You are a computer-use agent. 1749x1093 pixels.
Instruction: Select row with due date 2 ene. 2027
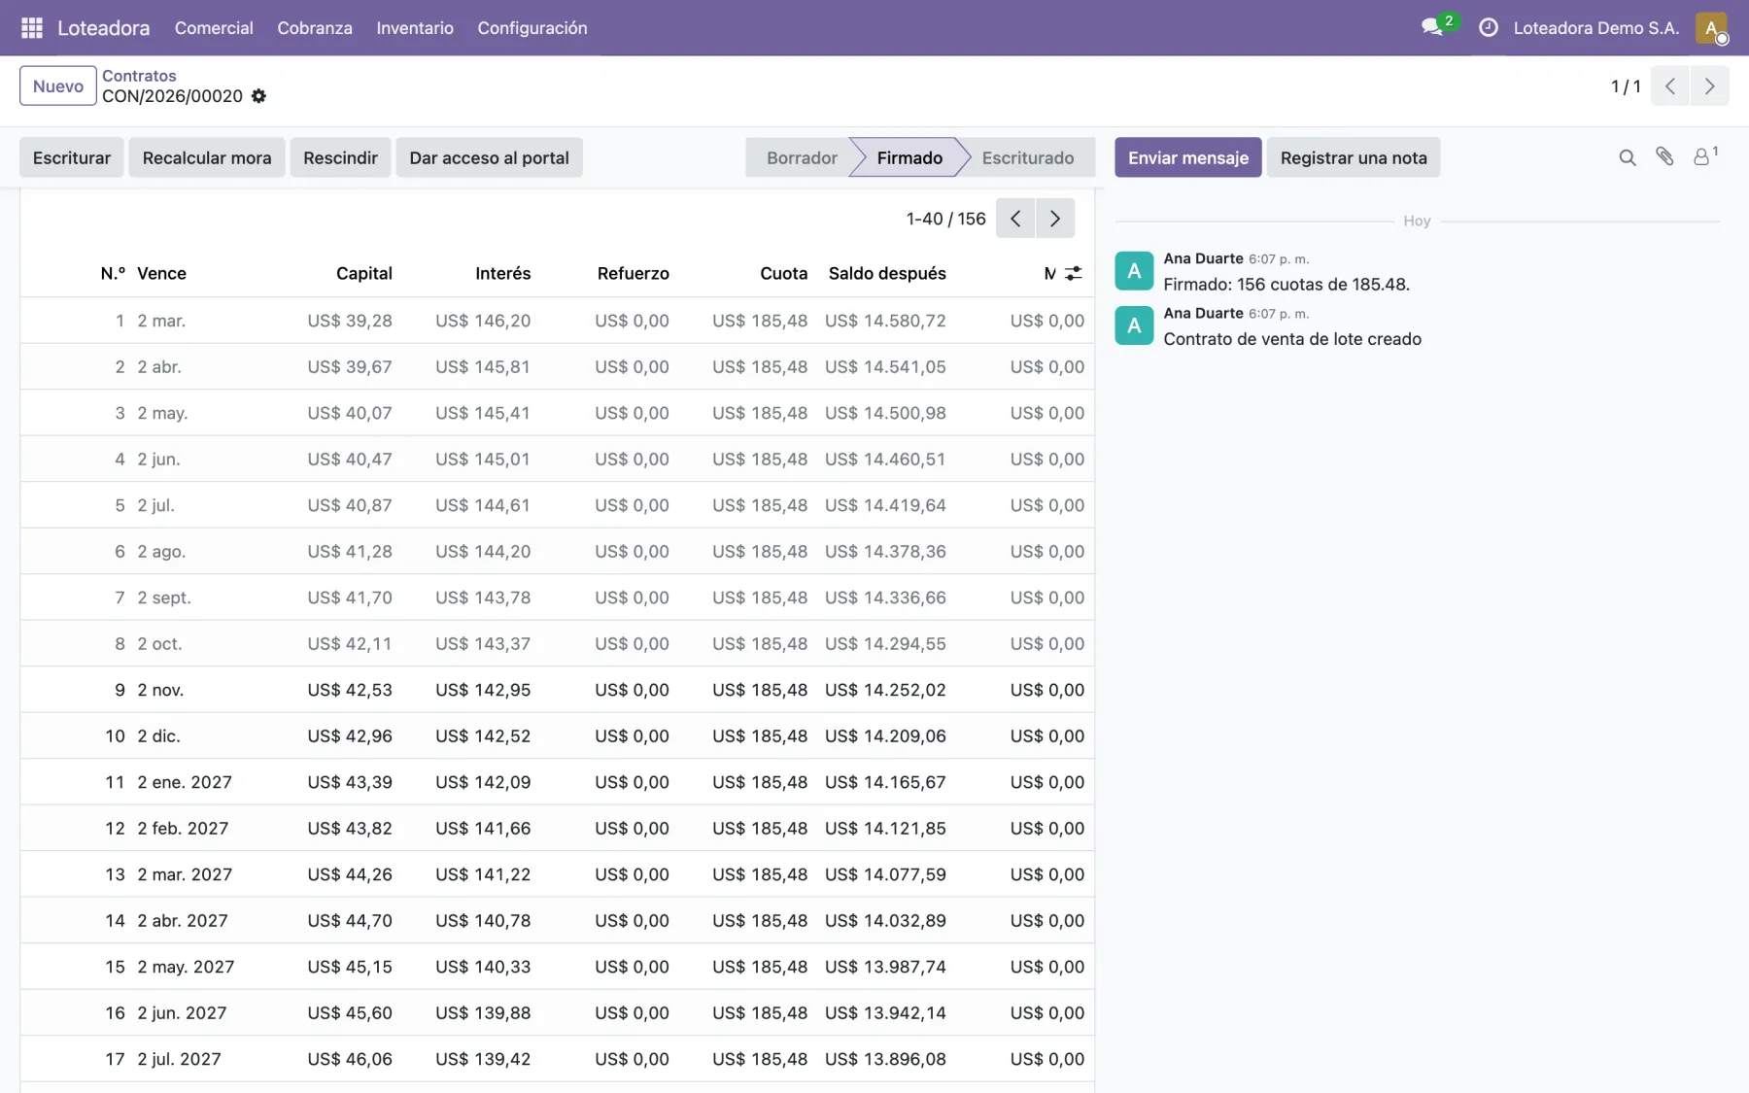click(557, 782)
